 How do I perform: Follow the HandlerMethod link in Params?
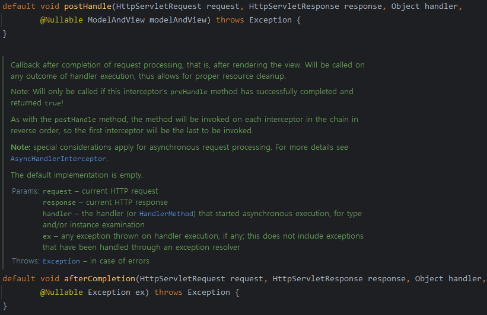[167, 214]
